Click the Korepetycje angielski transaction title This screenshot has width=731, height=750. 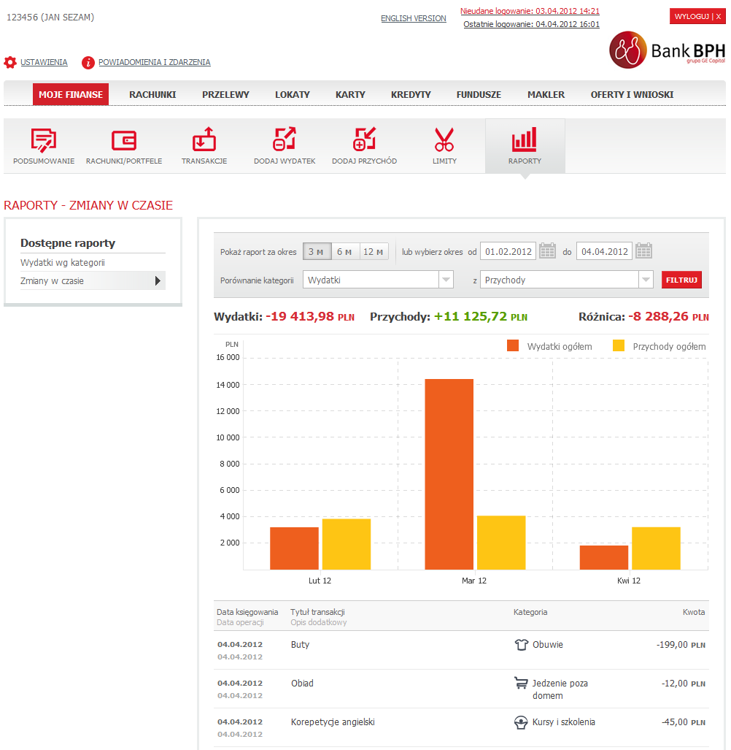(x=333, y=722)
